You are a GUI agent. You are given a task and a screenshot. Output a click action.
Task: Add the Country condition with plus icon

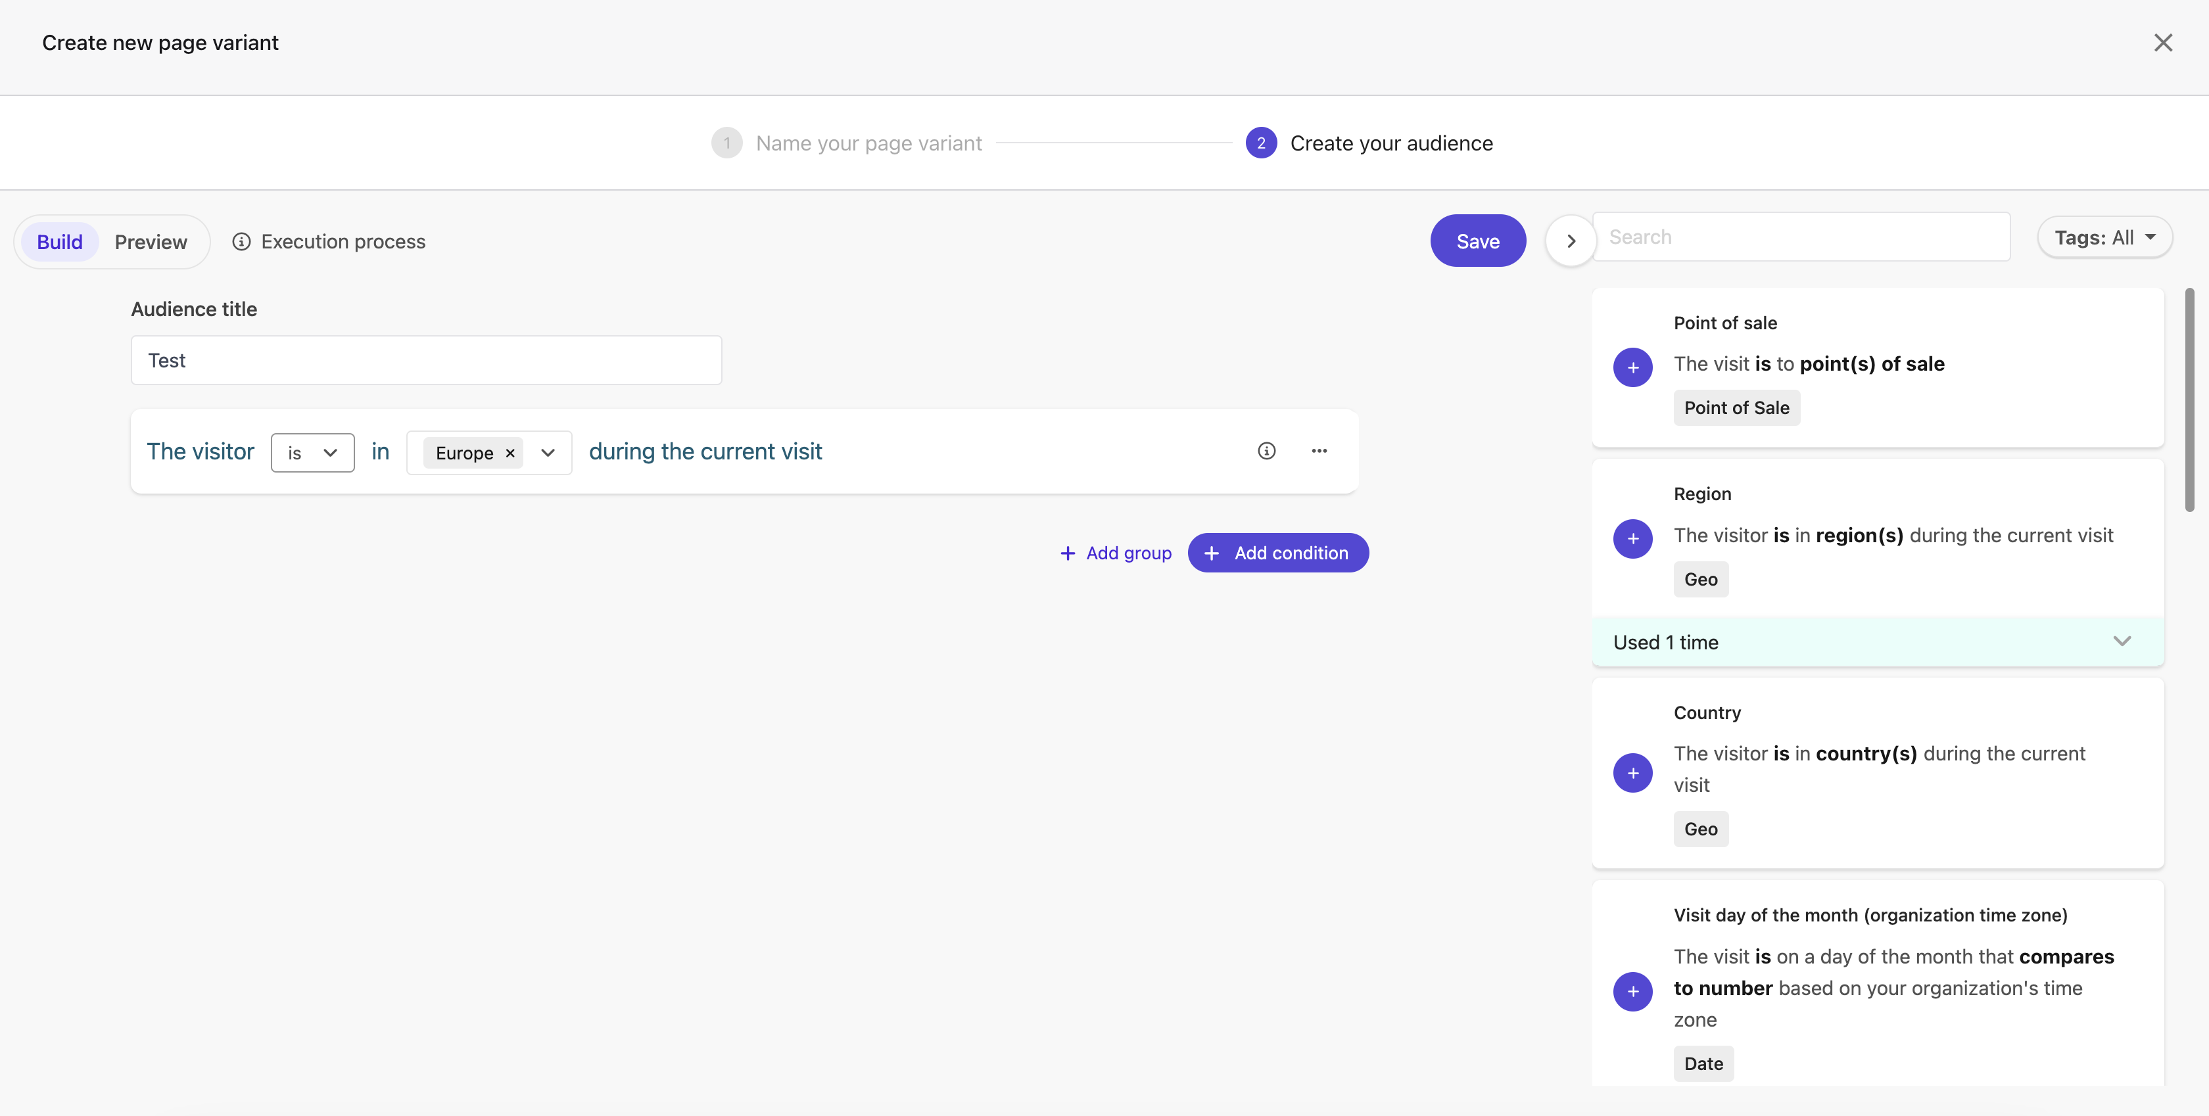click(x=1632, y=772)
